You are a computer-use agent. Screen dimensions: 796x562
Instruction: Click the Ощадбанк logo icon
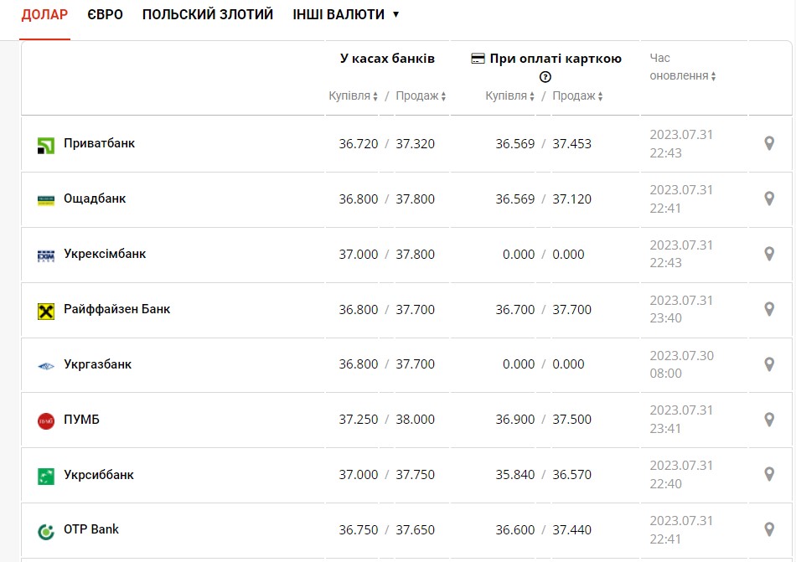tap(46, 201)
